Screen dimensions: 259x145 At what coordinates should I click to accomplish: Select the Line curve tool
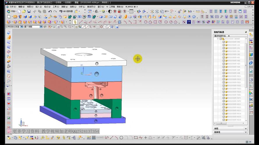(81, 22)
